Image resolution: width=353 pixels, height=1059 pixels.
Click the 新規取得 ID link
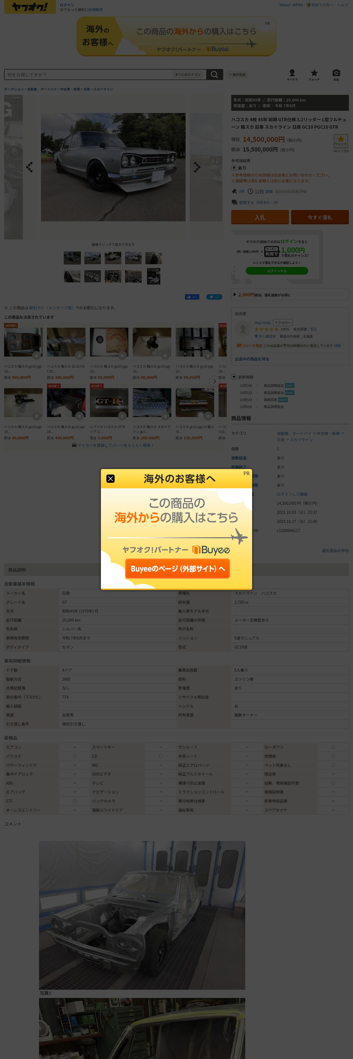95,9
